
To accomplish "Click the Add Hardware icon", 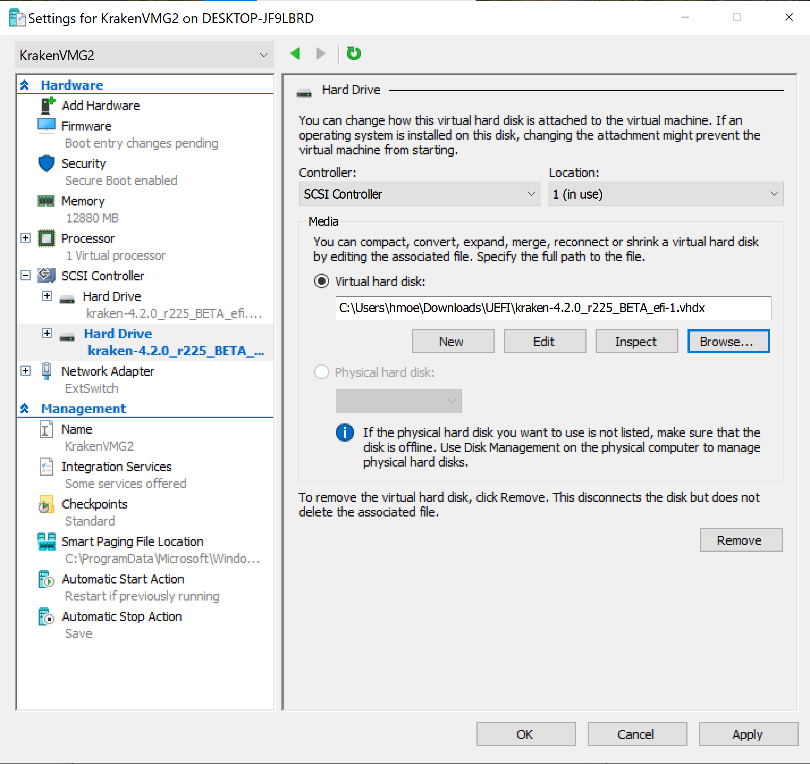I will [x=47, y=106].
